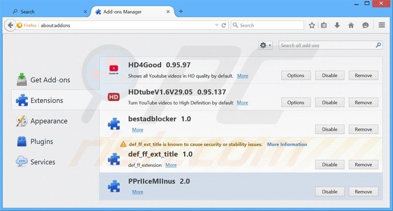Image resolution: width=393 pixels, height=211 pixels.
Task: Click the bestadblocker 1.0 title
Action: point(159,119)
